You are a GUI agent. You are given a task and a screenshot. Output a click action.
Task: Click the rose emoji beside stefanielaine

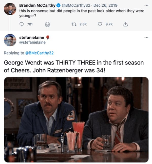(48, 37)
